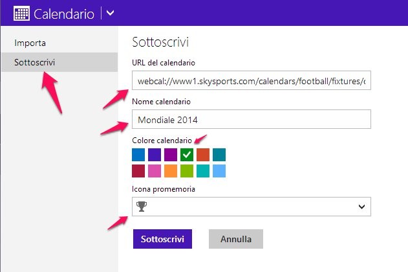Click the trophy icon in Icona promemoria
The image size is (408, 272).
point(142,207)
